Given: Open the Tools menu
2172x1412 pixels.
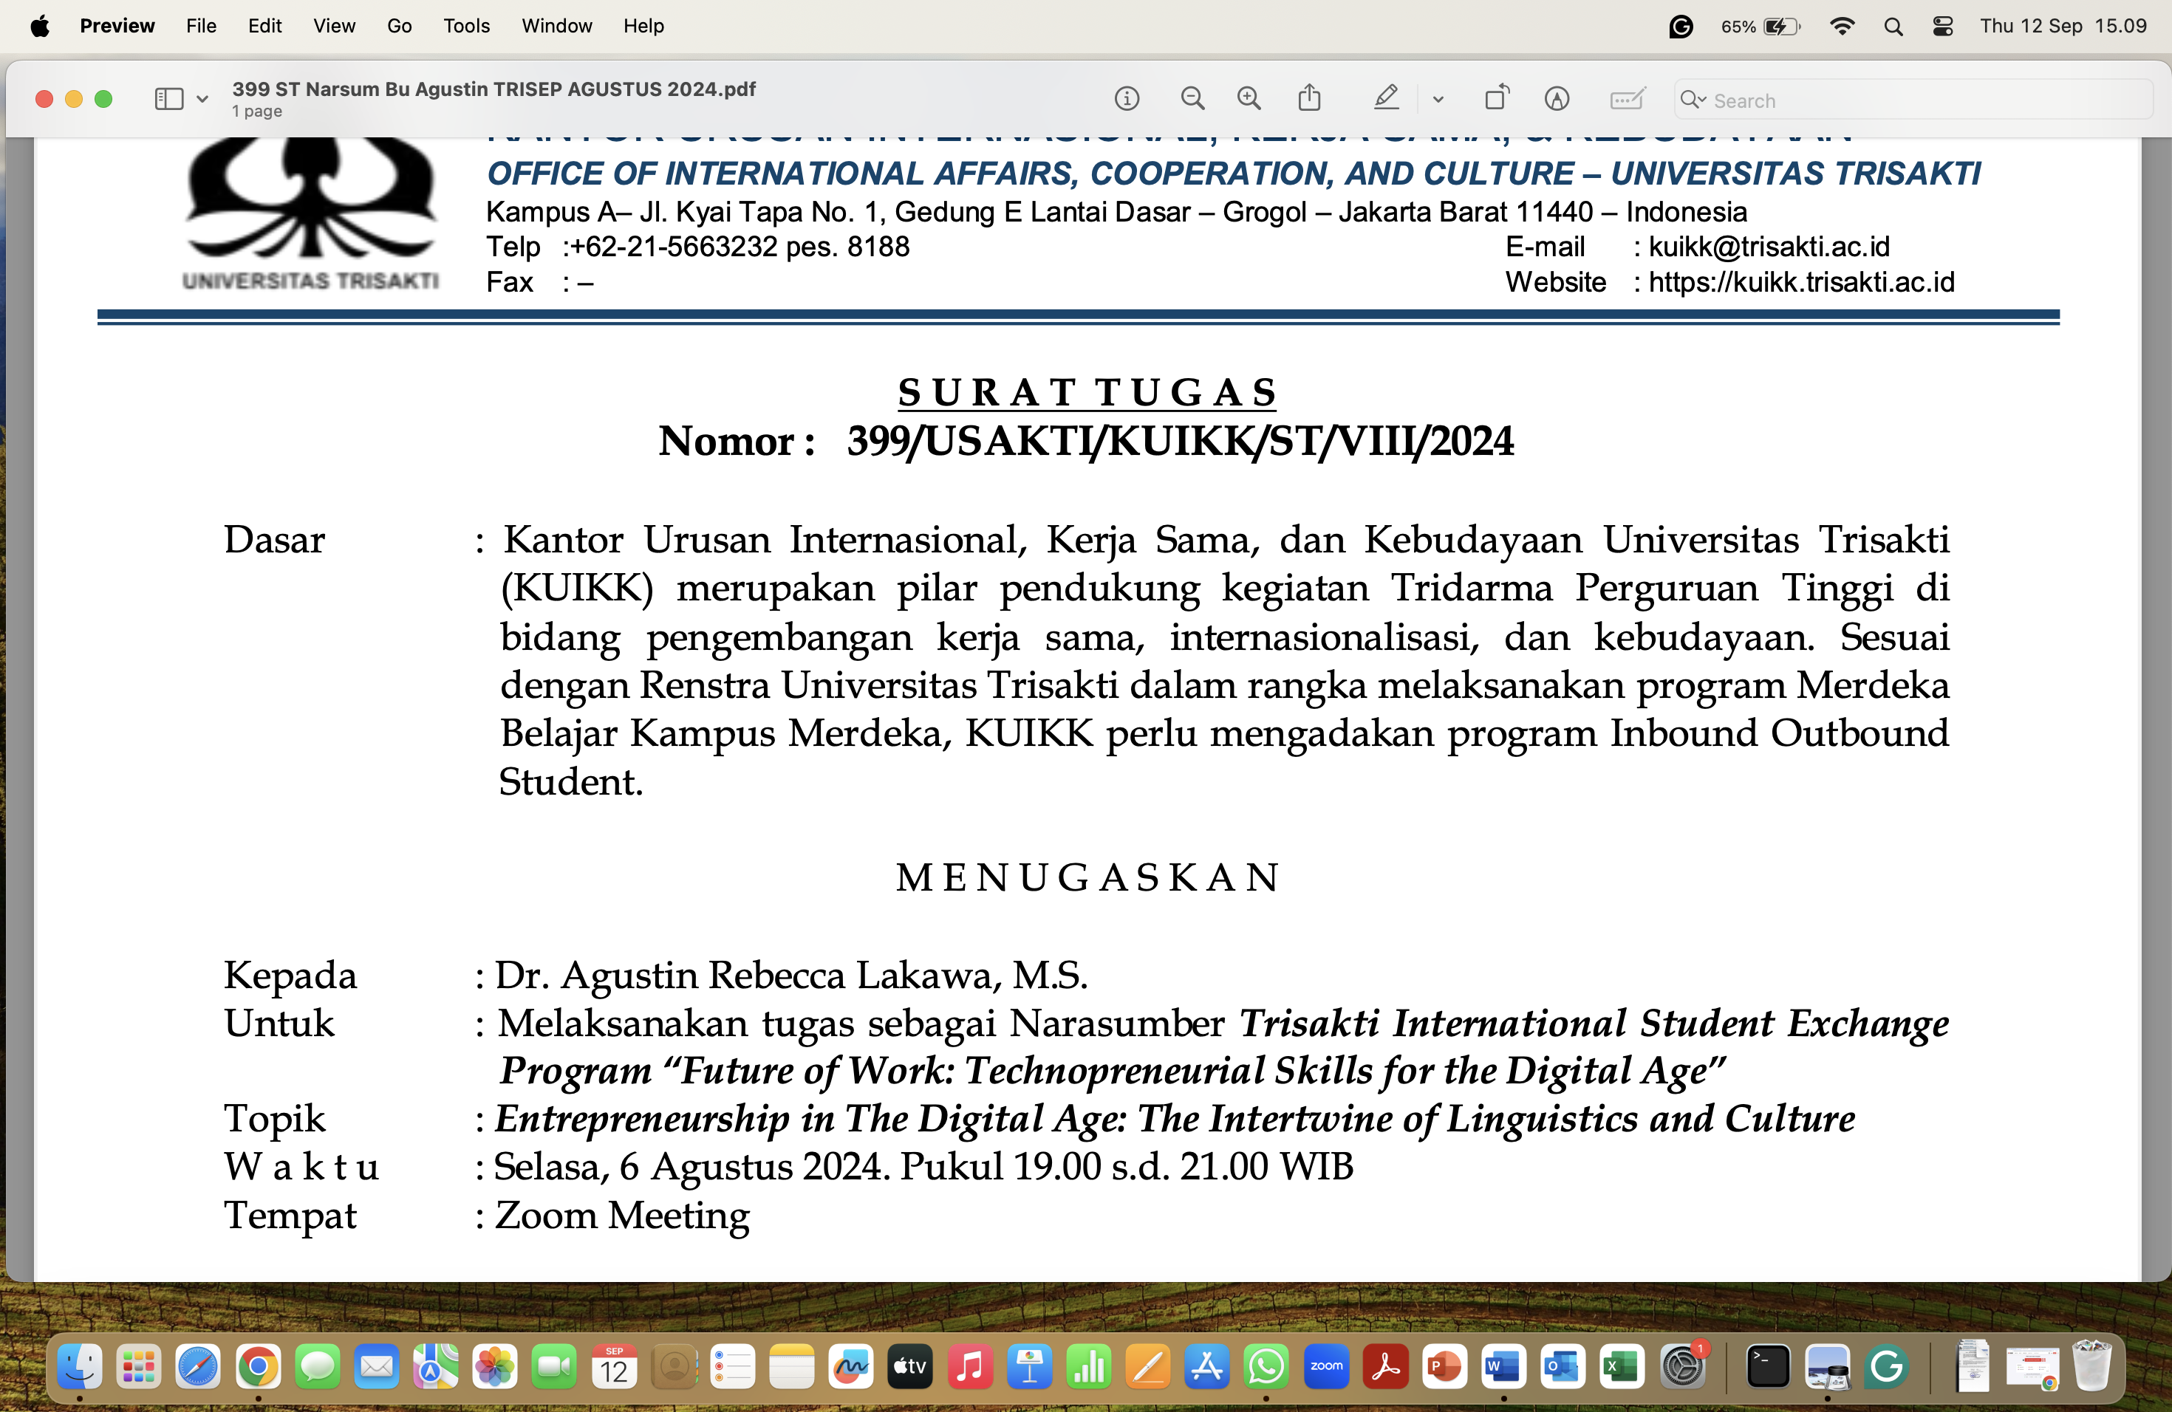Looking at the screenshot, I should [466, 26].
